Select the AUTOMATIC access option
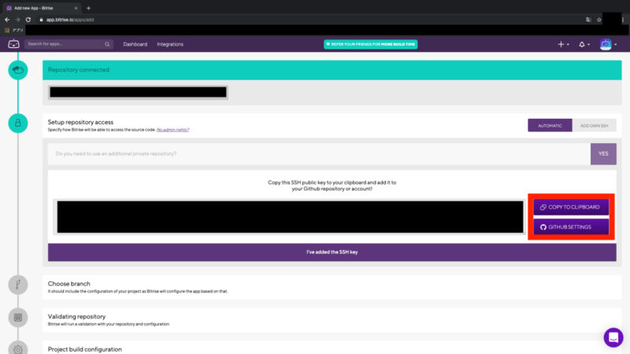The height and width of the screenshot is (354, 630). point(550,126)
